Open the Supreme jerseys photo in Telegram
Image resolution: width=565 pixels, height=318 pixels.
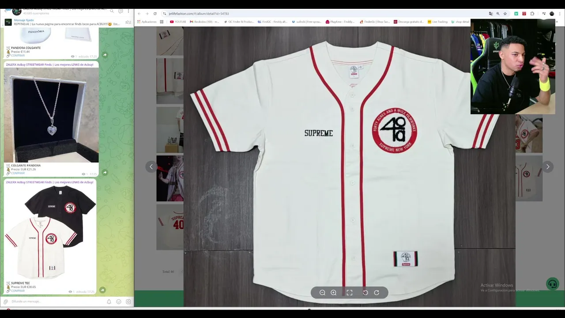pos(50,232)
